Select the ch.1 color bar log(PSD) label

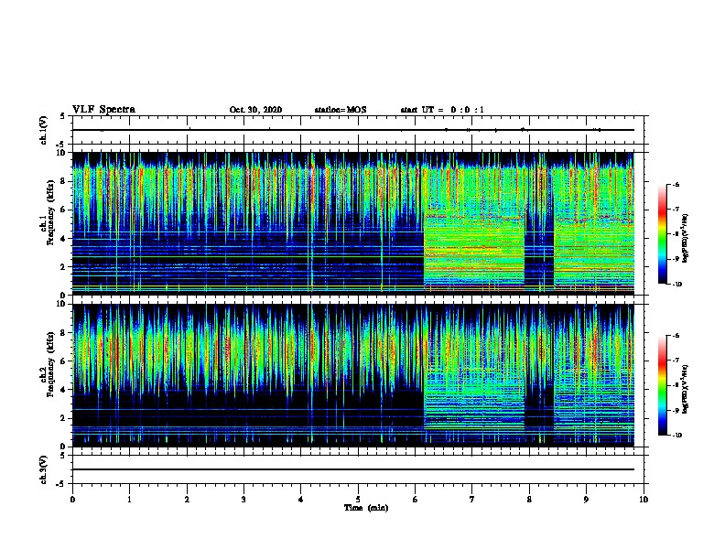pyautogui.click(x=685, y=239)
